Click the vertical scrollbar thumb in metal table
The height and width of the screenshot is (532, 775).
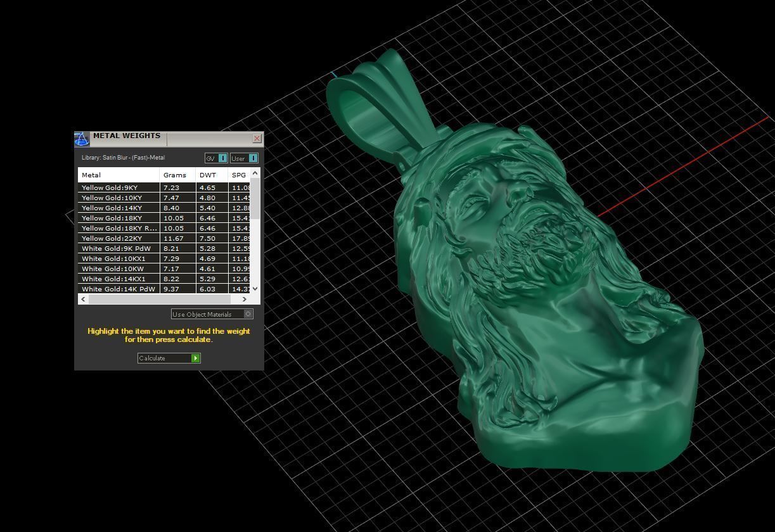pos(255,198)
